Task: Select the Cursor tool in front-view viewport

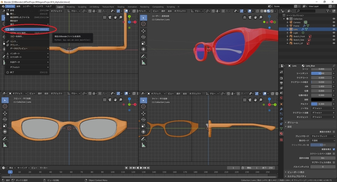Action: coord(5,106)
